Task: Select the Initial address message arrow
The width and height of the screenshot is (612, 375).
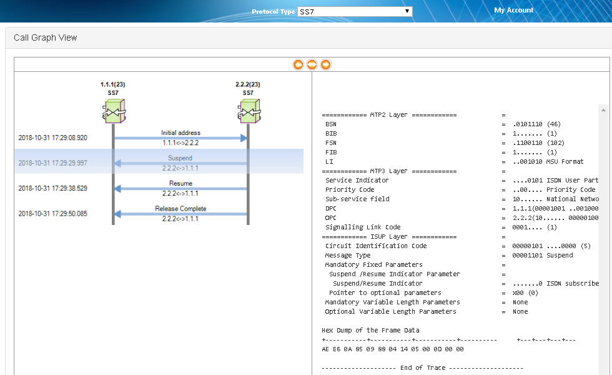Action: 180,138
